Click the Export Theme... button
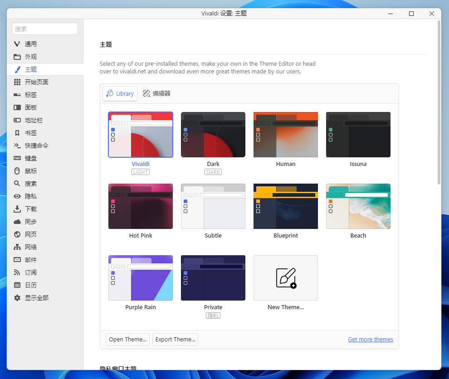The height and width of the screenshot is (379, 449). tap(175, 340)
